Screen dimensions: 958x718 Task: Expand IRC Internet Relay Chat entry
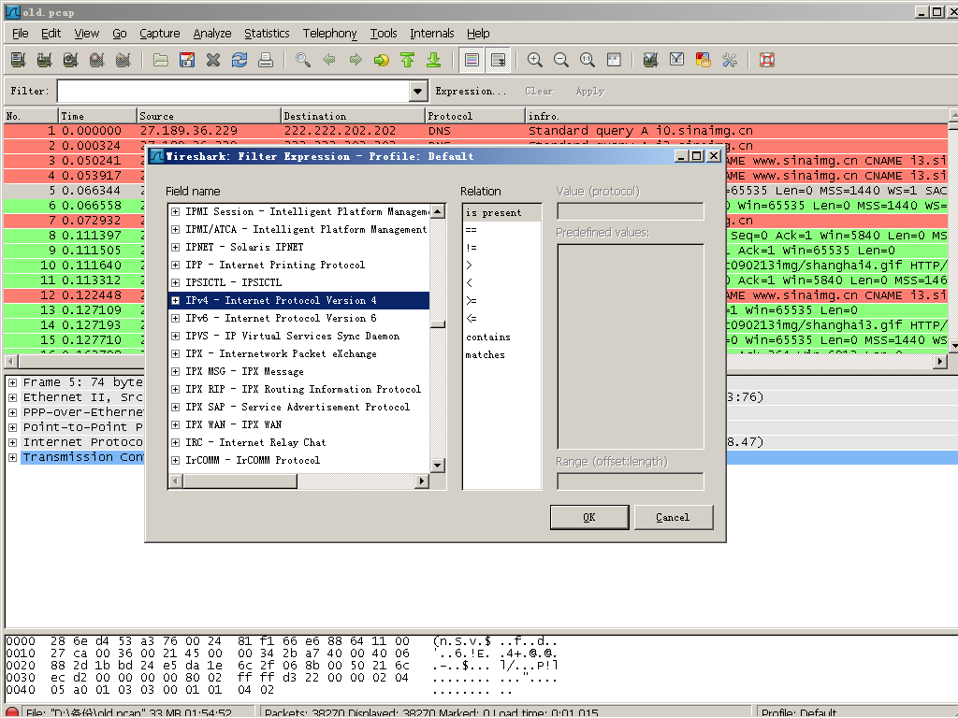(x=175, y=442)
